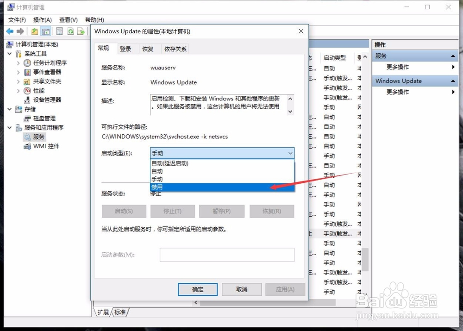
Task: Choose 手动 from the startup type list
Action: pos(222,179)
